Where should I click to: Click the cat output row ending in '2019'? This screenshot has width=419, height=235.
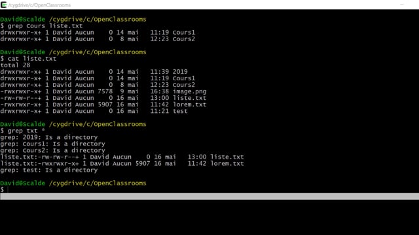point(94,72)
